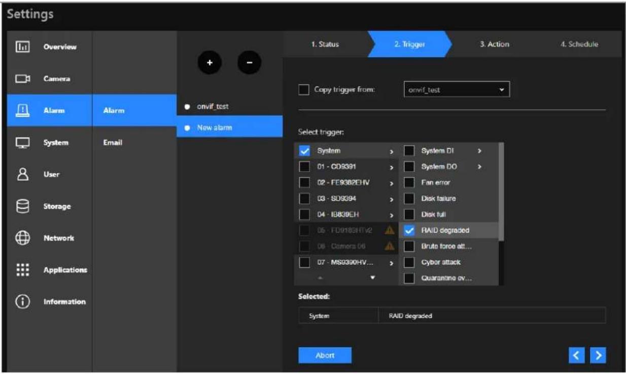
Task: Select the onvif_test alarm entry
Action: (x=230, y=106)
